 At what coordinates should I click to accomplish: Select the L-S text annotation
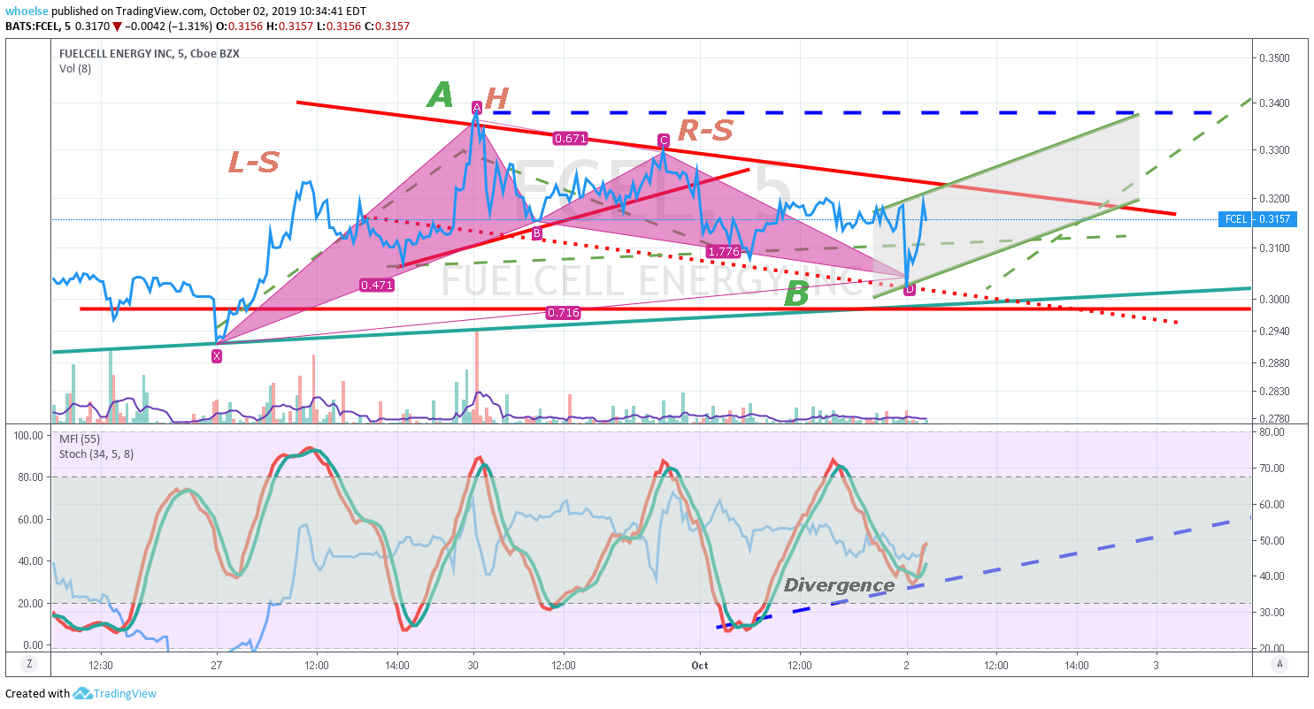click(x=254, y=162)
